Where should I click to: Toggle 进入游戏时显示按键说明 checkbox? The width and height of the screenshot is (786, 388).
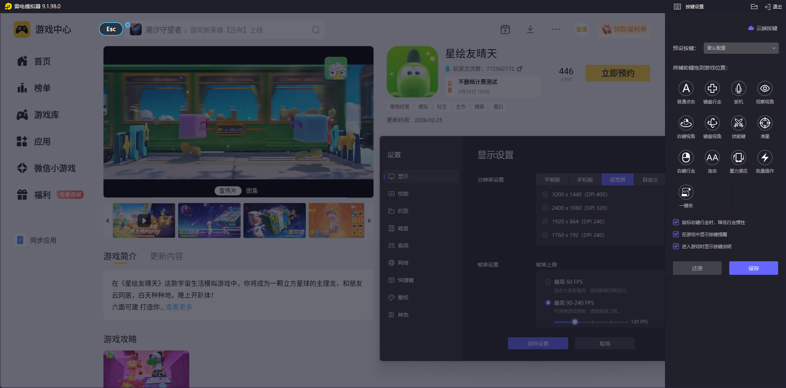click(676, 246)
